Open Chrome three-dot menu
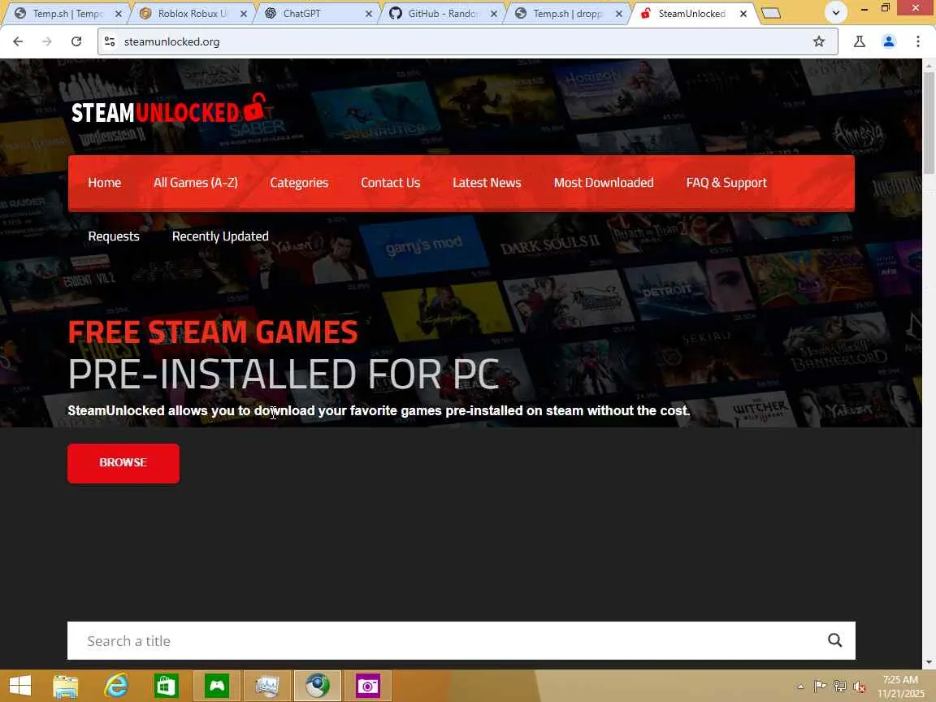 917,41
